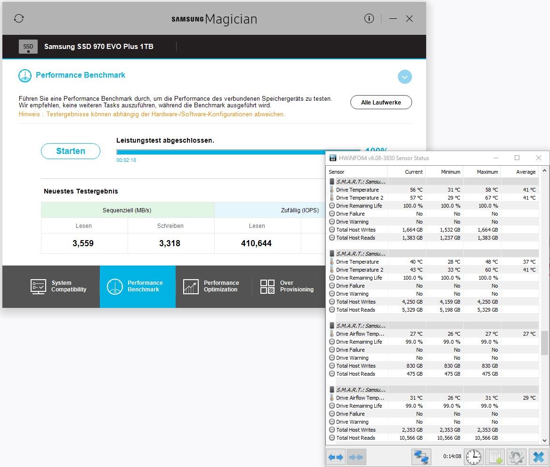Click the HWiNFO scrollbar down arrow

tap(544, 440)
